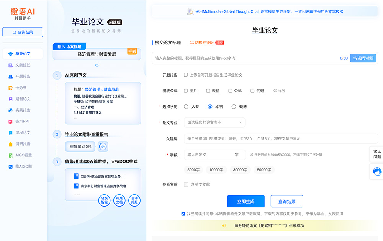Enable the 代码 checkbox

pos(252,91)
